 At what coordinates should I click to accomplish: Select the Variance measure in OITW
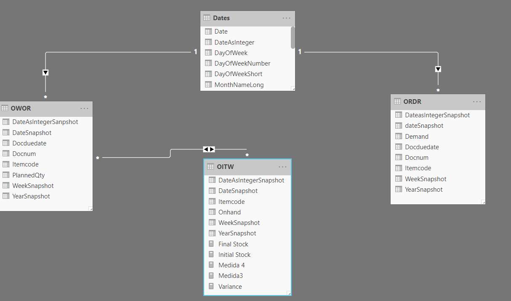(x=248, y=287)
